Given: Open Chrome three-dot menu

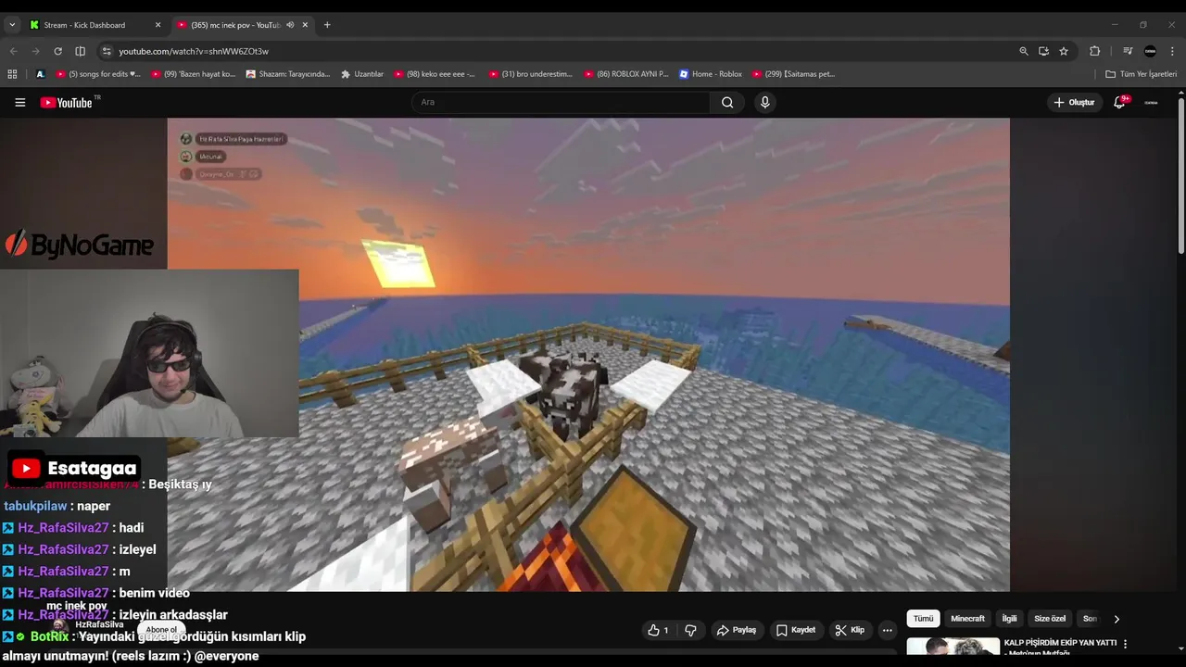Looking at the screenshot, I should point(1173,51).
